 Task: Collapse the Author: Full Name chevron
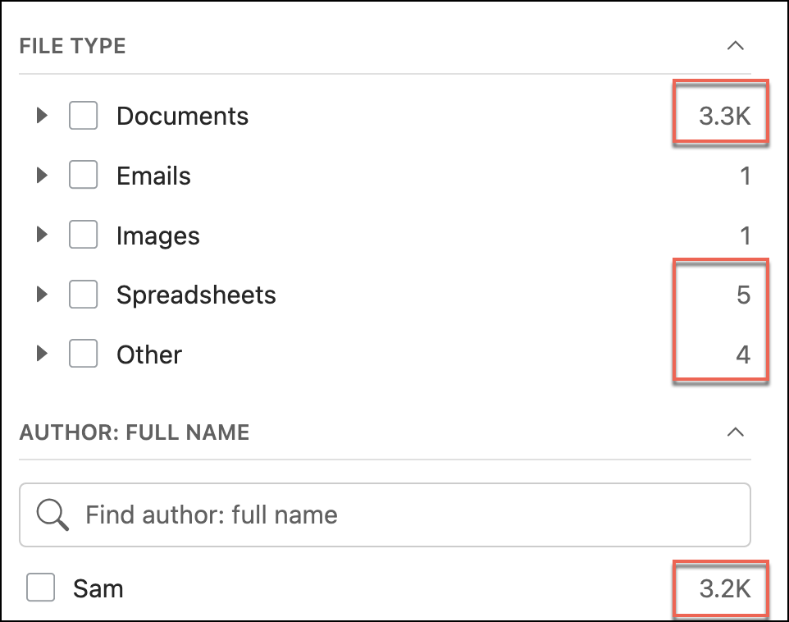pos(736,432)
